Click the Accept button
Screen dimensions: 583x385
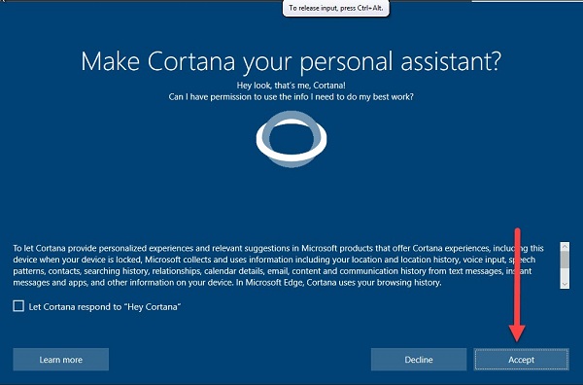pos(521,360)
